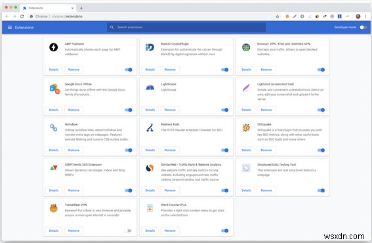Screen dimensions: 372x243
Task: Disable the NoFollow extension toggle
Action: pos(129,150)
